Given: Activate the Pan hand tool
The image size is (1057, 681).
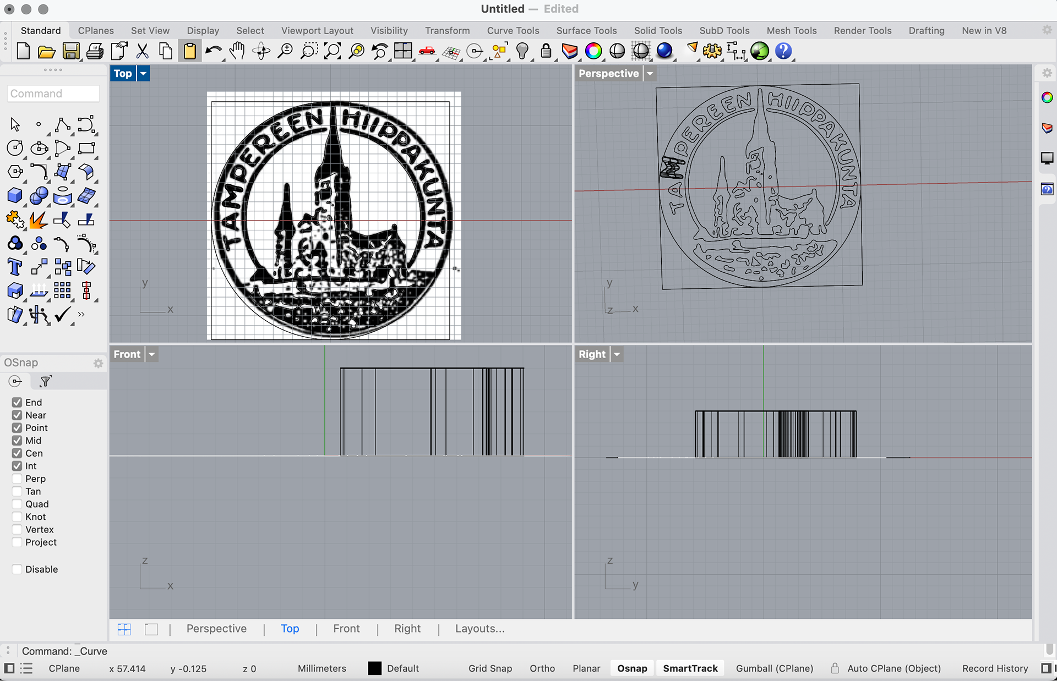Looking at the screenshot, I should [x=237, y=51].
